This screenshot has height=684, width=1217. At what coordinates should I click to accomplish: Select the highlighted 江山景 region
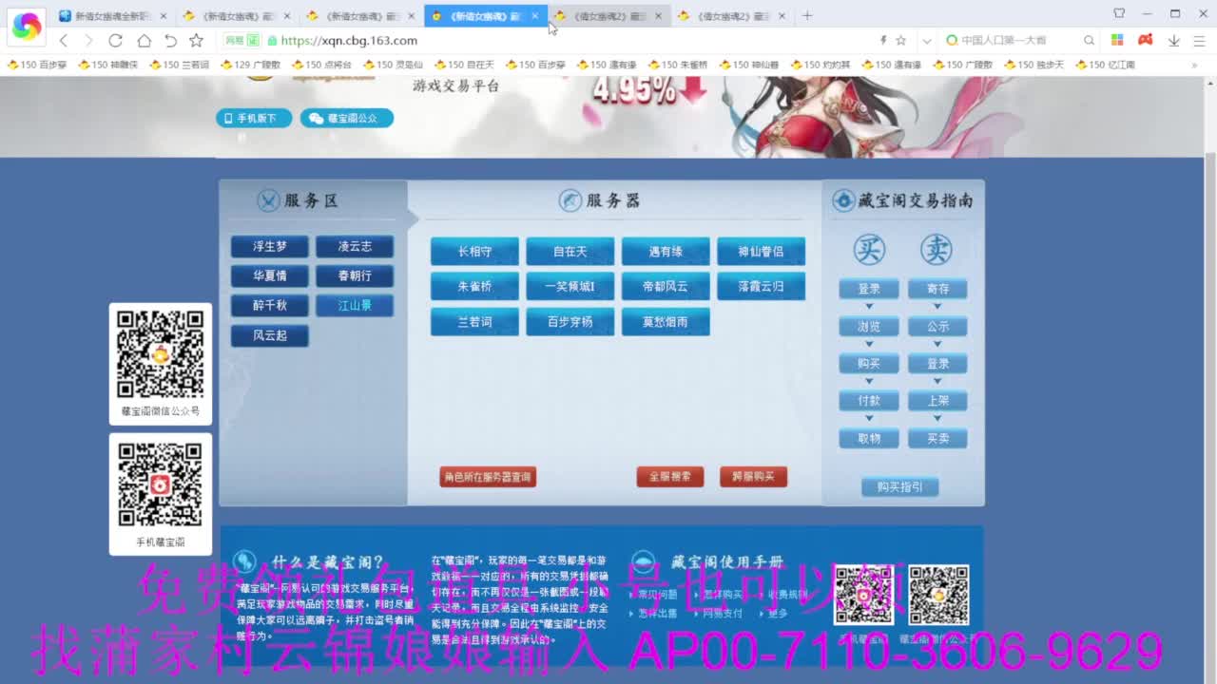point(355,305)
